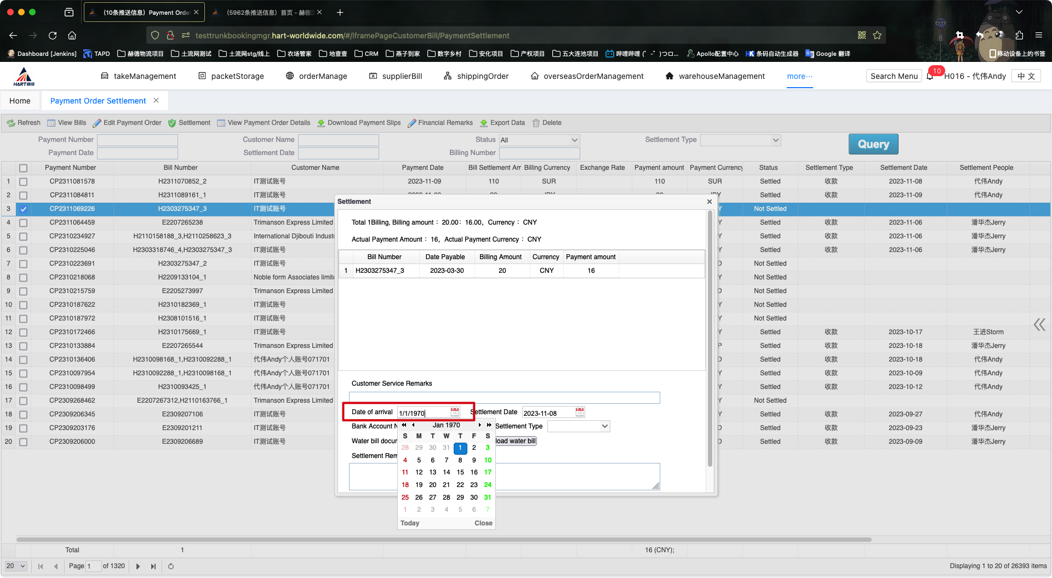The width and height of the screenshot is (1052, 578).
Task: Click the Customer Service Remarks field
Action: (504, 398)
